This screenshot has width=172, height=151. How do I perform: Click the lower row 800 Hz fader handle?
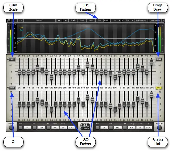tap(88, 97)
